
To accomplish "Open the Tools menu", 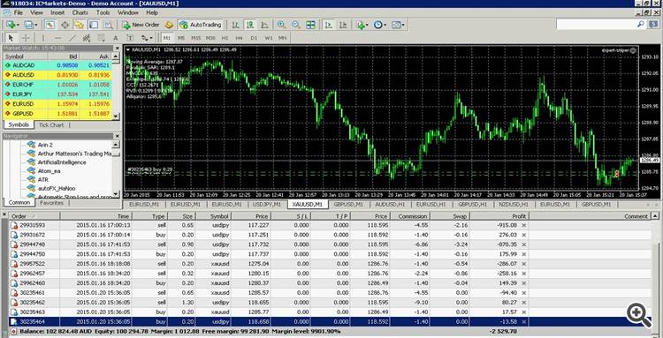I will (103, 13).
